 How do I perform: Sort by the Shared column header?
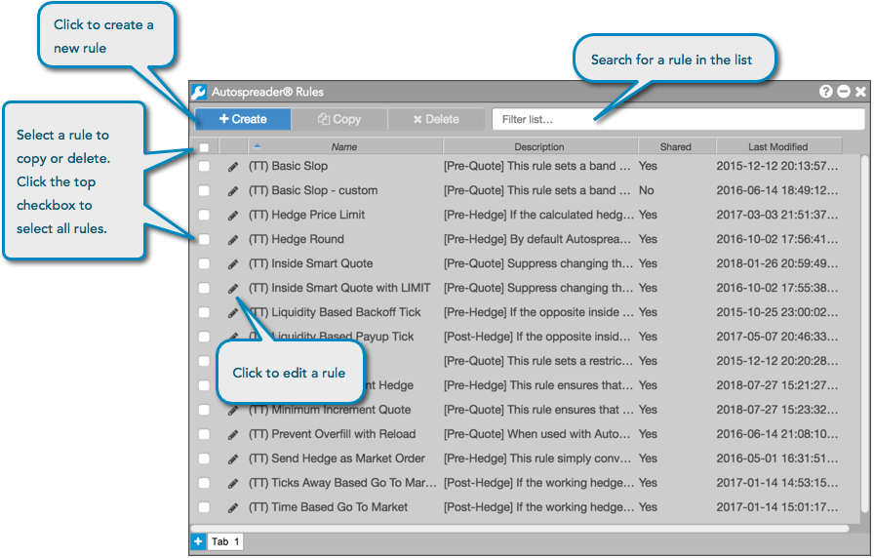click(676, 146)
